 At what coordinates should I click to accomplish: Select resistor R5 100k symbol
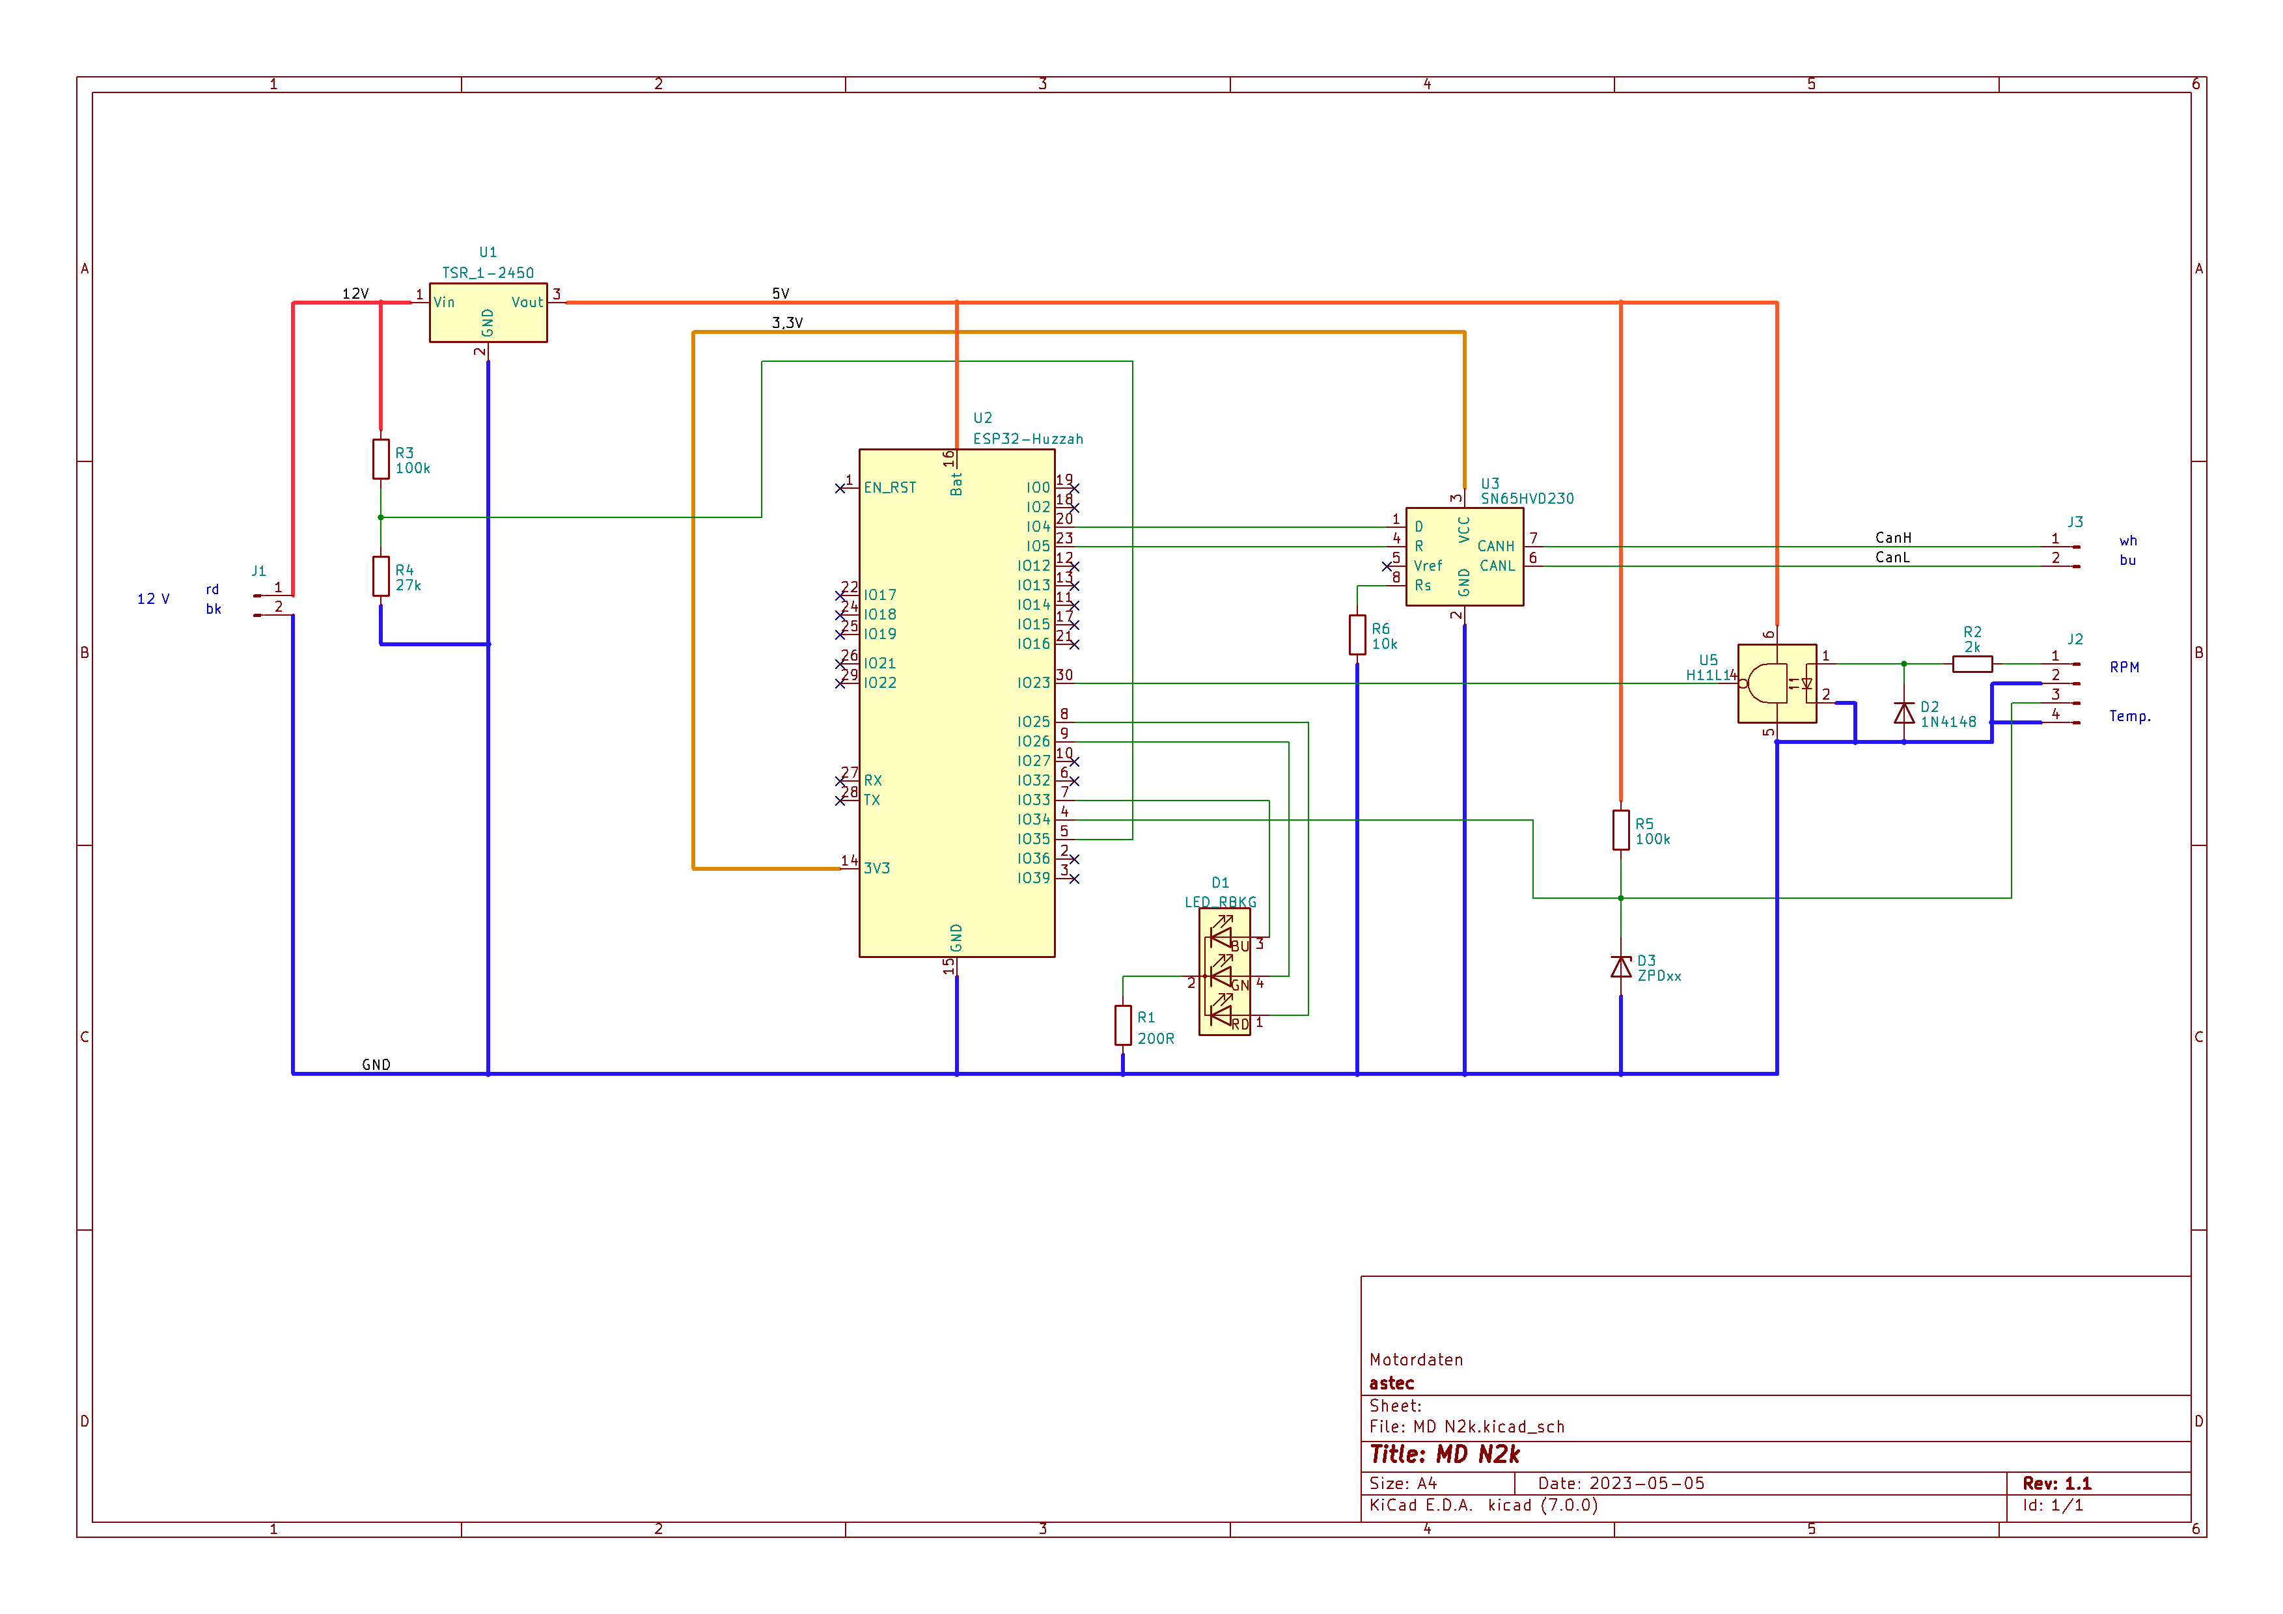pos(1621,830)
